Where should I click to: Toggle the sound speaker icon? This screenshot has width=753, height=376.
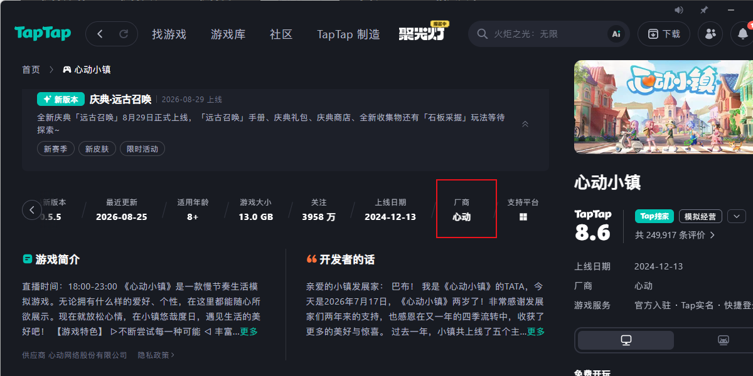[x=679, y=10]
